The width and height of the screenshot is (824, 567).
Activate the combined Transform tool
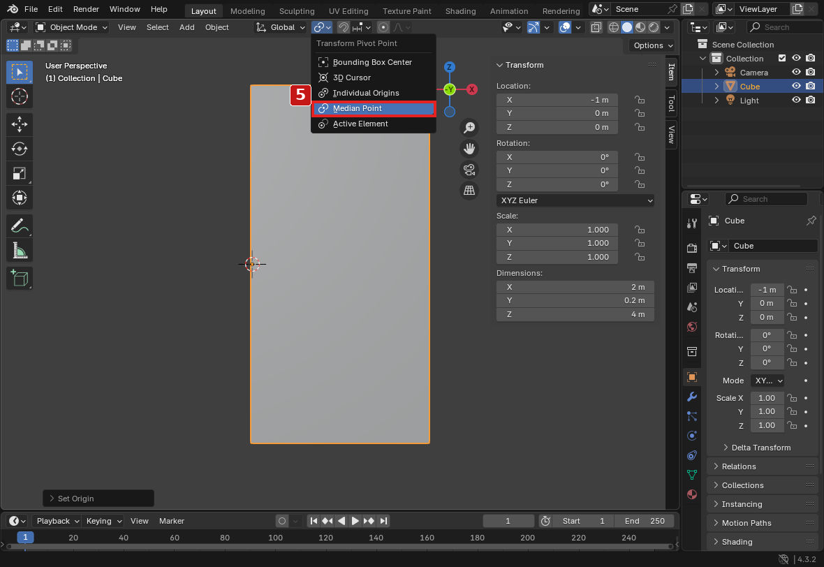tap(20, 198)
